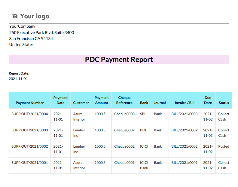
Task: Click 'Collect Cash' status in the 0003 row
Action: (x=224, y=133)
